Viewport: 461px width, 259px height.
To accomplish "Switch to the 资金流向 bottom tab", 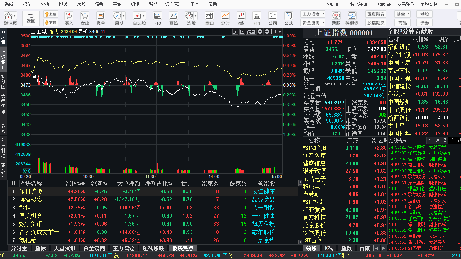I will coord(94,248).
